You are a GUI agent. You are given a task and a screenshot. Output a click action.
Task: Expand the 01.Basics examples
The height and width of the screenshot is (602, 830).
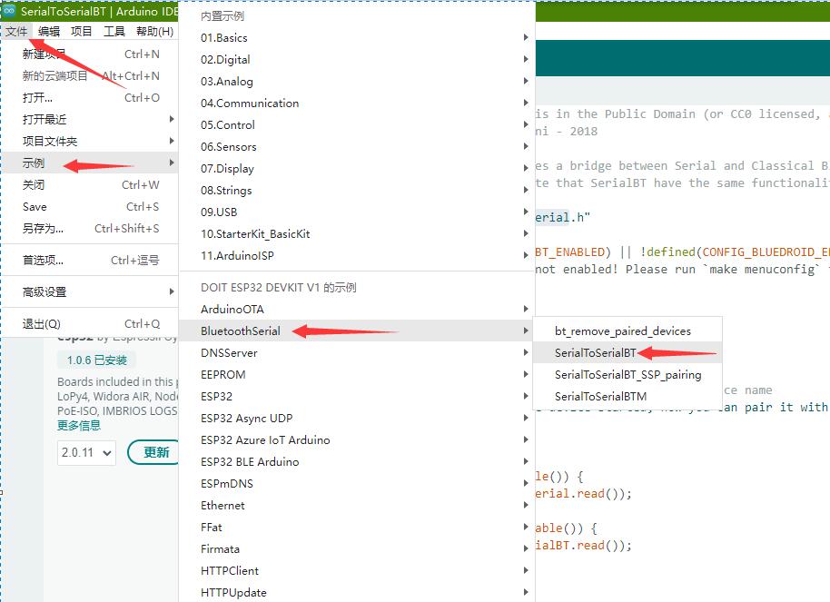coord(357,37)
